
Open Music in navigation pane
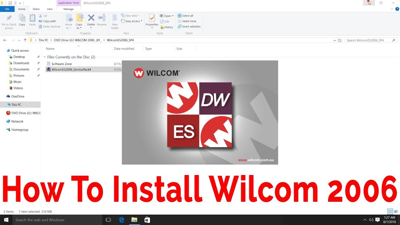tap(17, 82)
